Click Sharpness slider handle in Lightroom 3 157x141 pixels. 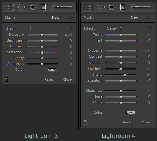[42, 64]
